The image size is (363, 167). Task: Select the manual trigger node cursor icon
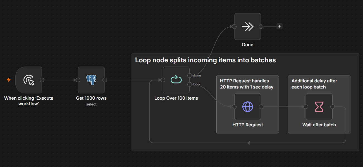click(x=29, y=80)
